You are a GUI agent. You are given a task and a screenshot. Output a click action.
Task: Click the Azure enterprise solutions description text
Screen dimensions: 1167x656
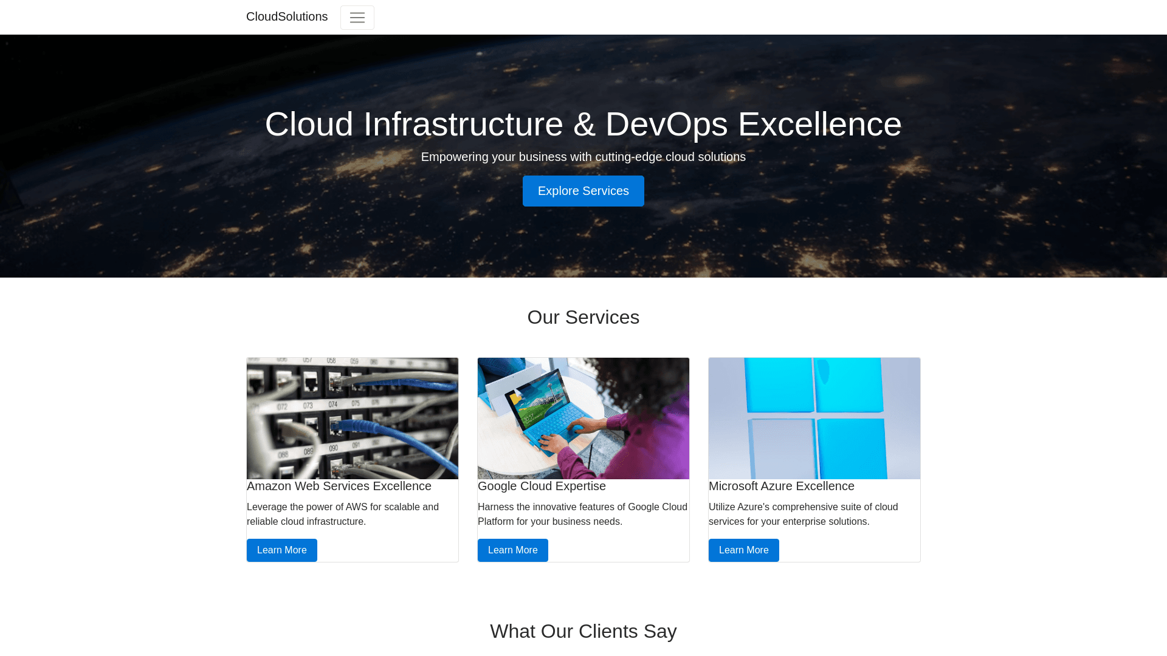click(x=803, y=514)
